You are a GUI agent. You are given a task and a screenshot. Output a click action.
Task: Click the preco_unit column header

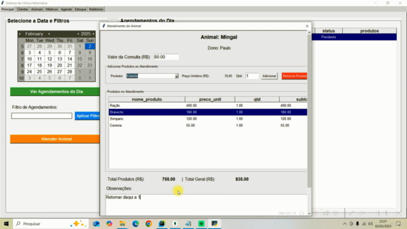[x=210, y=99]
